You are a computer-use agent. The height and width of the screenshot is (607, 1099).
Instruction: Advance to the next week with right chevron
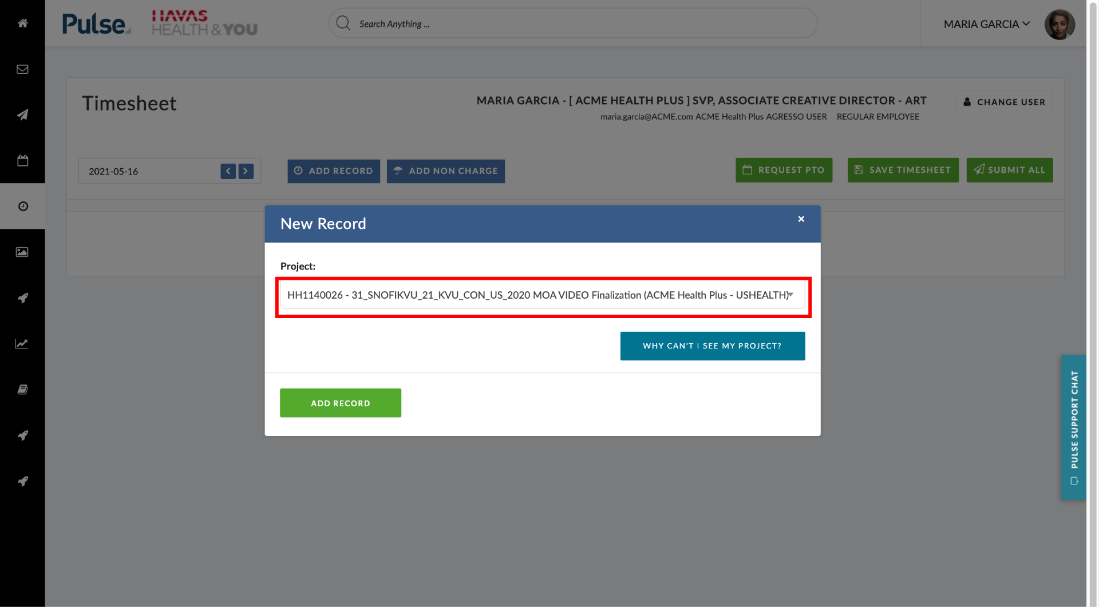click(x=246, y=170)
